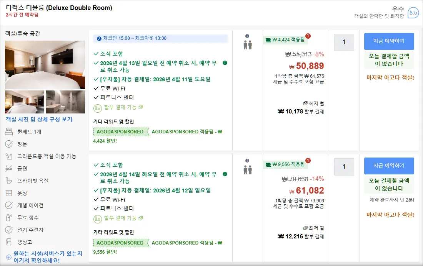This screenshot has width=423, height=266.
Task: Click the air conditioning (개별 에어컨) icon
Action: 9,205
